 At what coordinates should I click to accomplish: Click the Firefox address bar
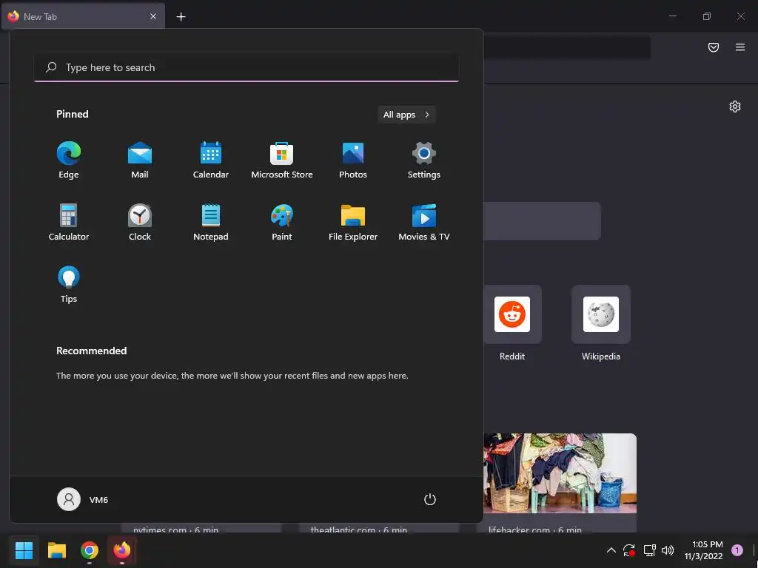click(566, 47)
